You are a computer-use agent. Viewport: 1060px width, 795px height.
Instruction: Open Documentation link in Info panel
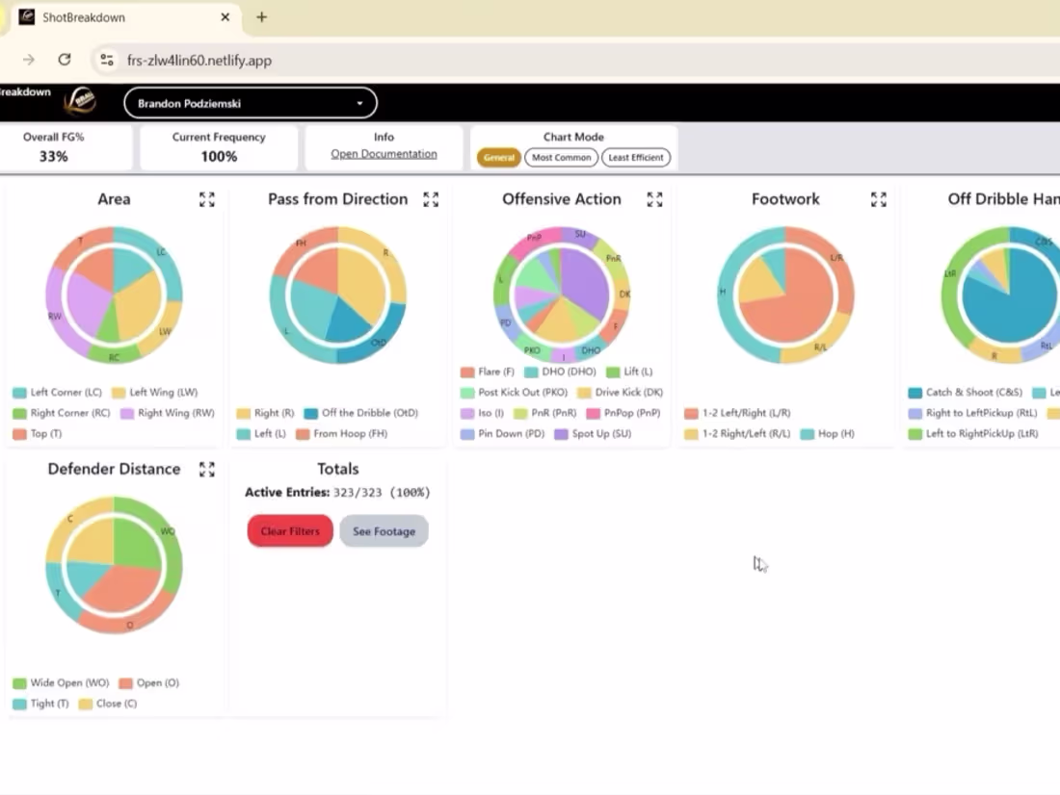(384, 153)
